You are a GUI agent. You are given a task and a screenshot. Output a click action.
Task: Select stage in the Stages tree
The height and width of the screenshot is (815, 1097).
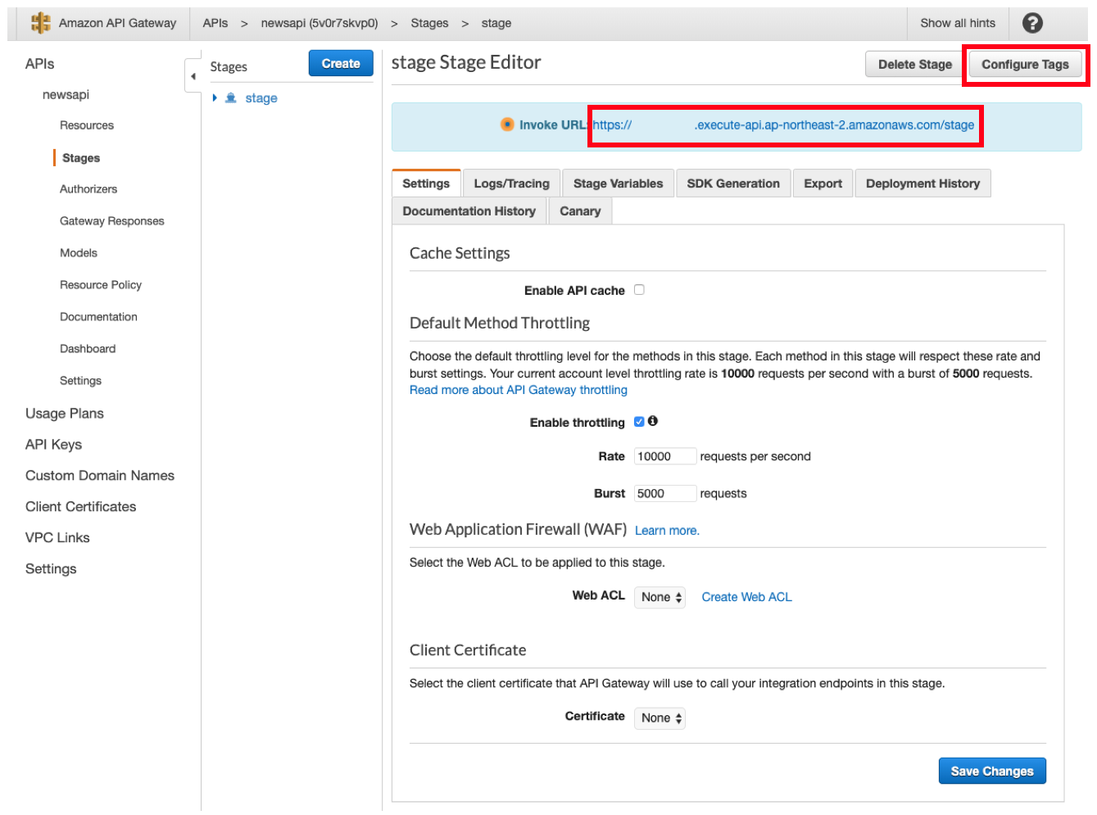261,98
